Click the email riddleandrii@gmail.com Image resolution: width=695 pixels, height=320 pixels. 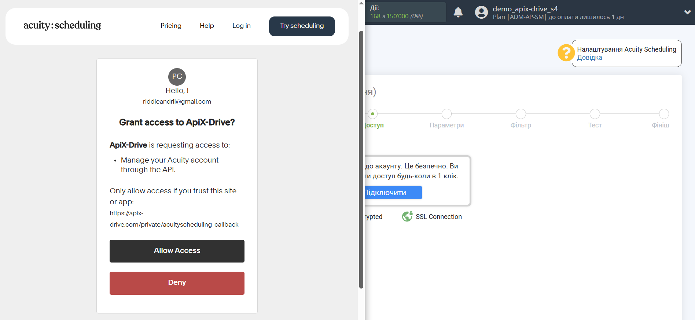(x=177, y=101)
